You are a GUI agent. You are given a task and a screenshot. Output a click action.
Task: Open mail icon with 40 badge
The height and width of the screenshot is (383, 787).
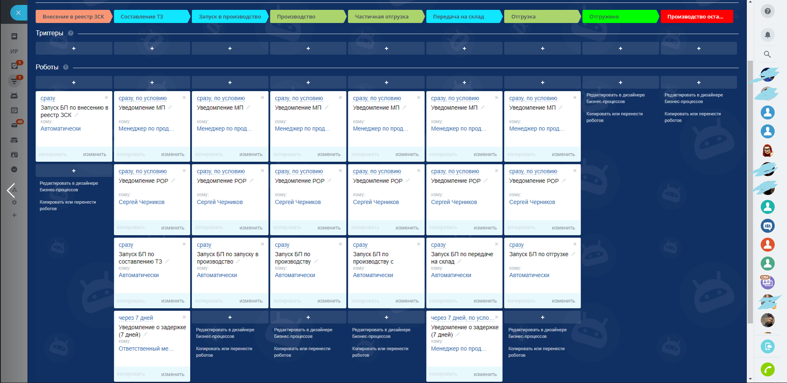click(14, 125)
